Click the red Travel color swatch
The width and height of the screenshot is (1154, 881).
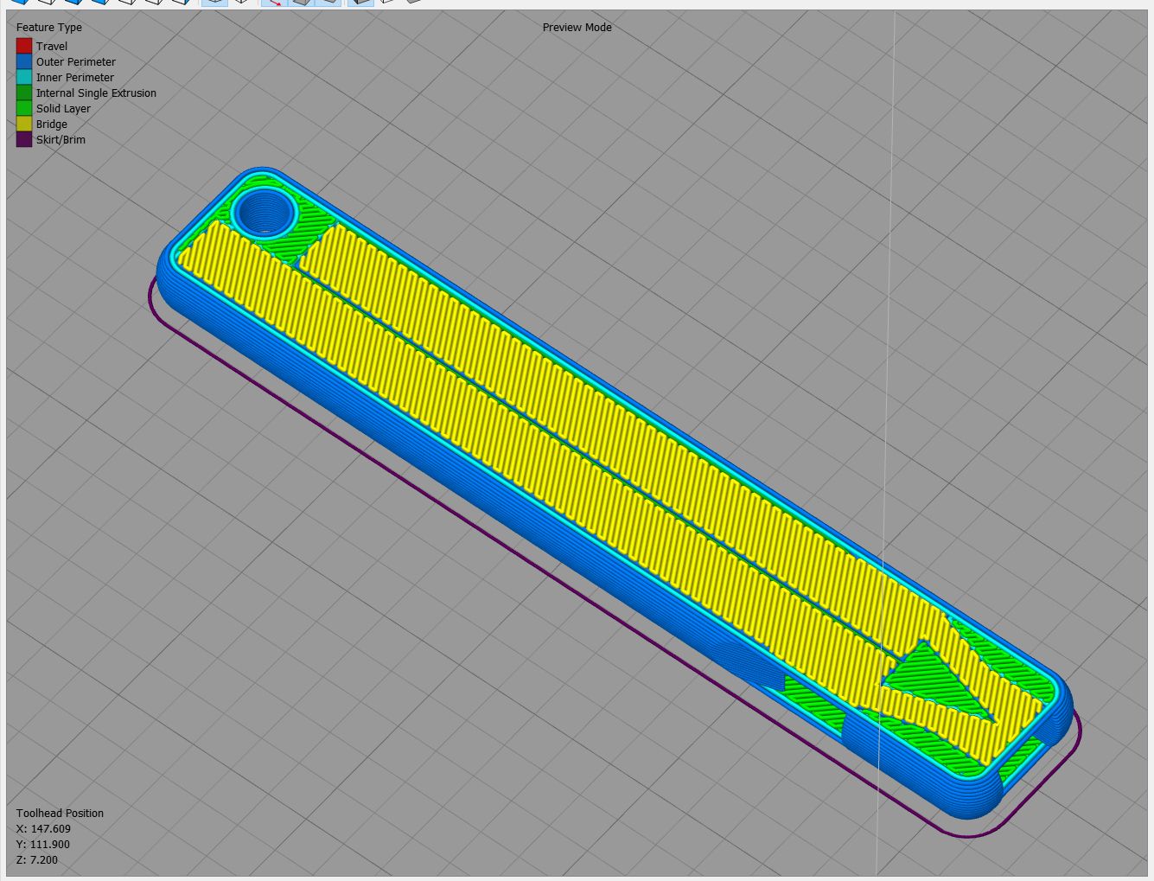point(24,46)
